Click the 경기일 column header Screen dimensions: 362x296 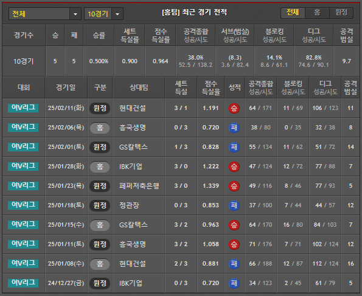(x=66, y=88)
